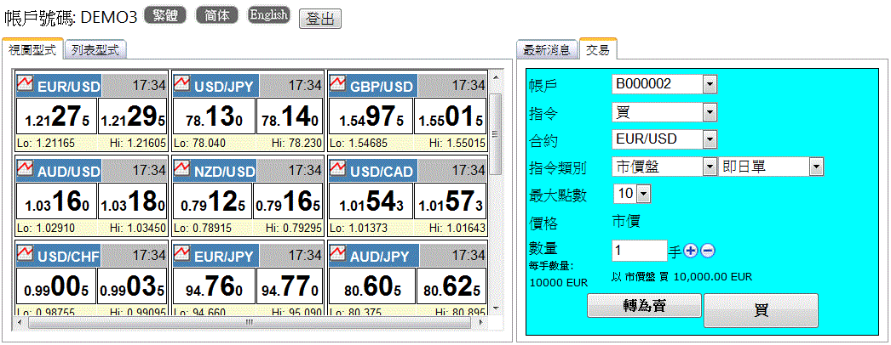Open the 最大點數 dropdown showing 10
This screenshot has width=891, height=345.
pyautogui.click(x=643, y=195)
